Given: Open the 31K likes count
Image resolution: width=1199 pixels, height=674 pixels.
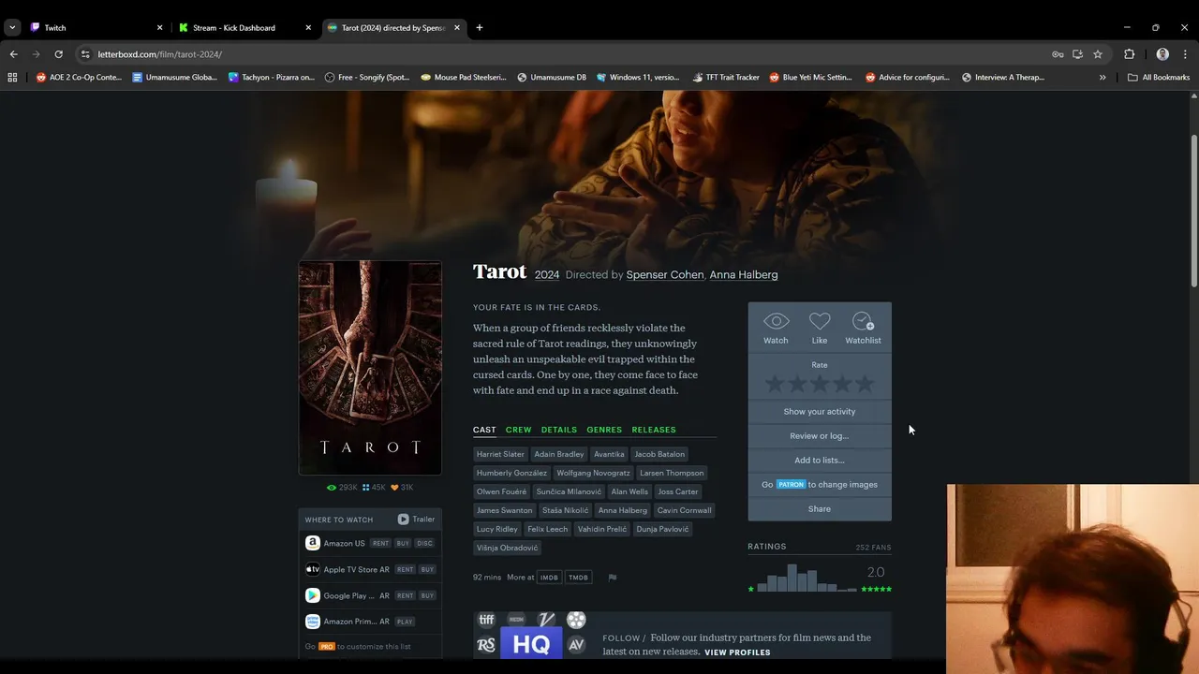Looking at the screenshot, I should 402,488.
